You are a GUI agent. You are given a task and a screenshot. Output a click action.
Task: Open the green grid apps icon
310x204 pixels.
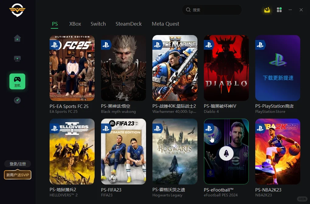(x=279, y=10)
